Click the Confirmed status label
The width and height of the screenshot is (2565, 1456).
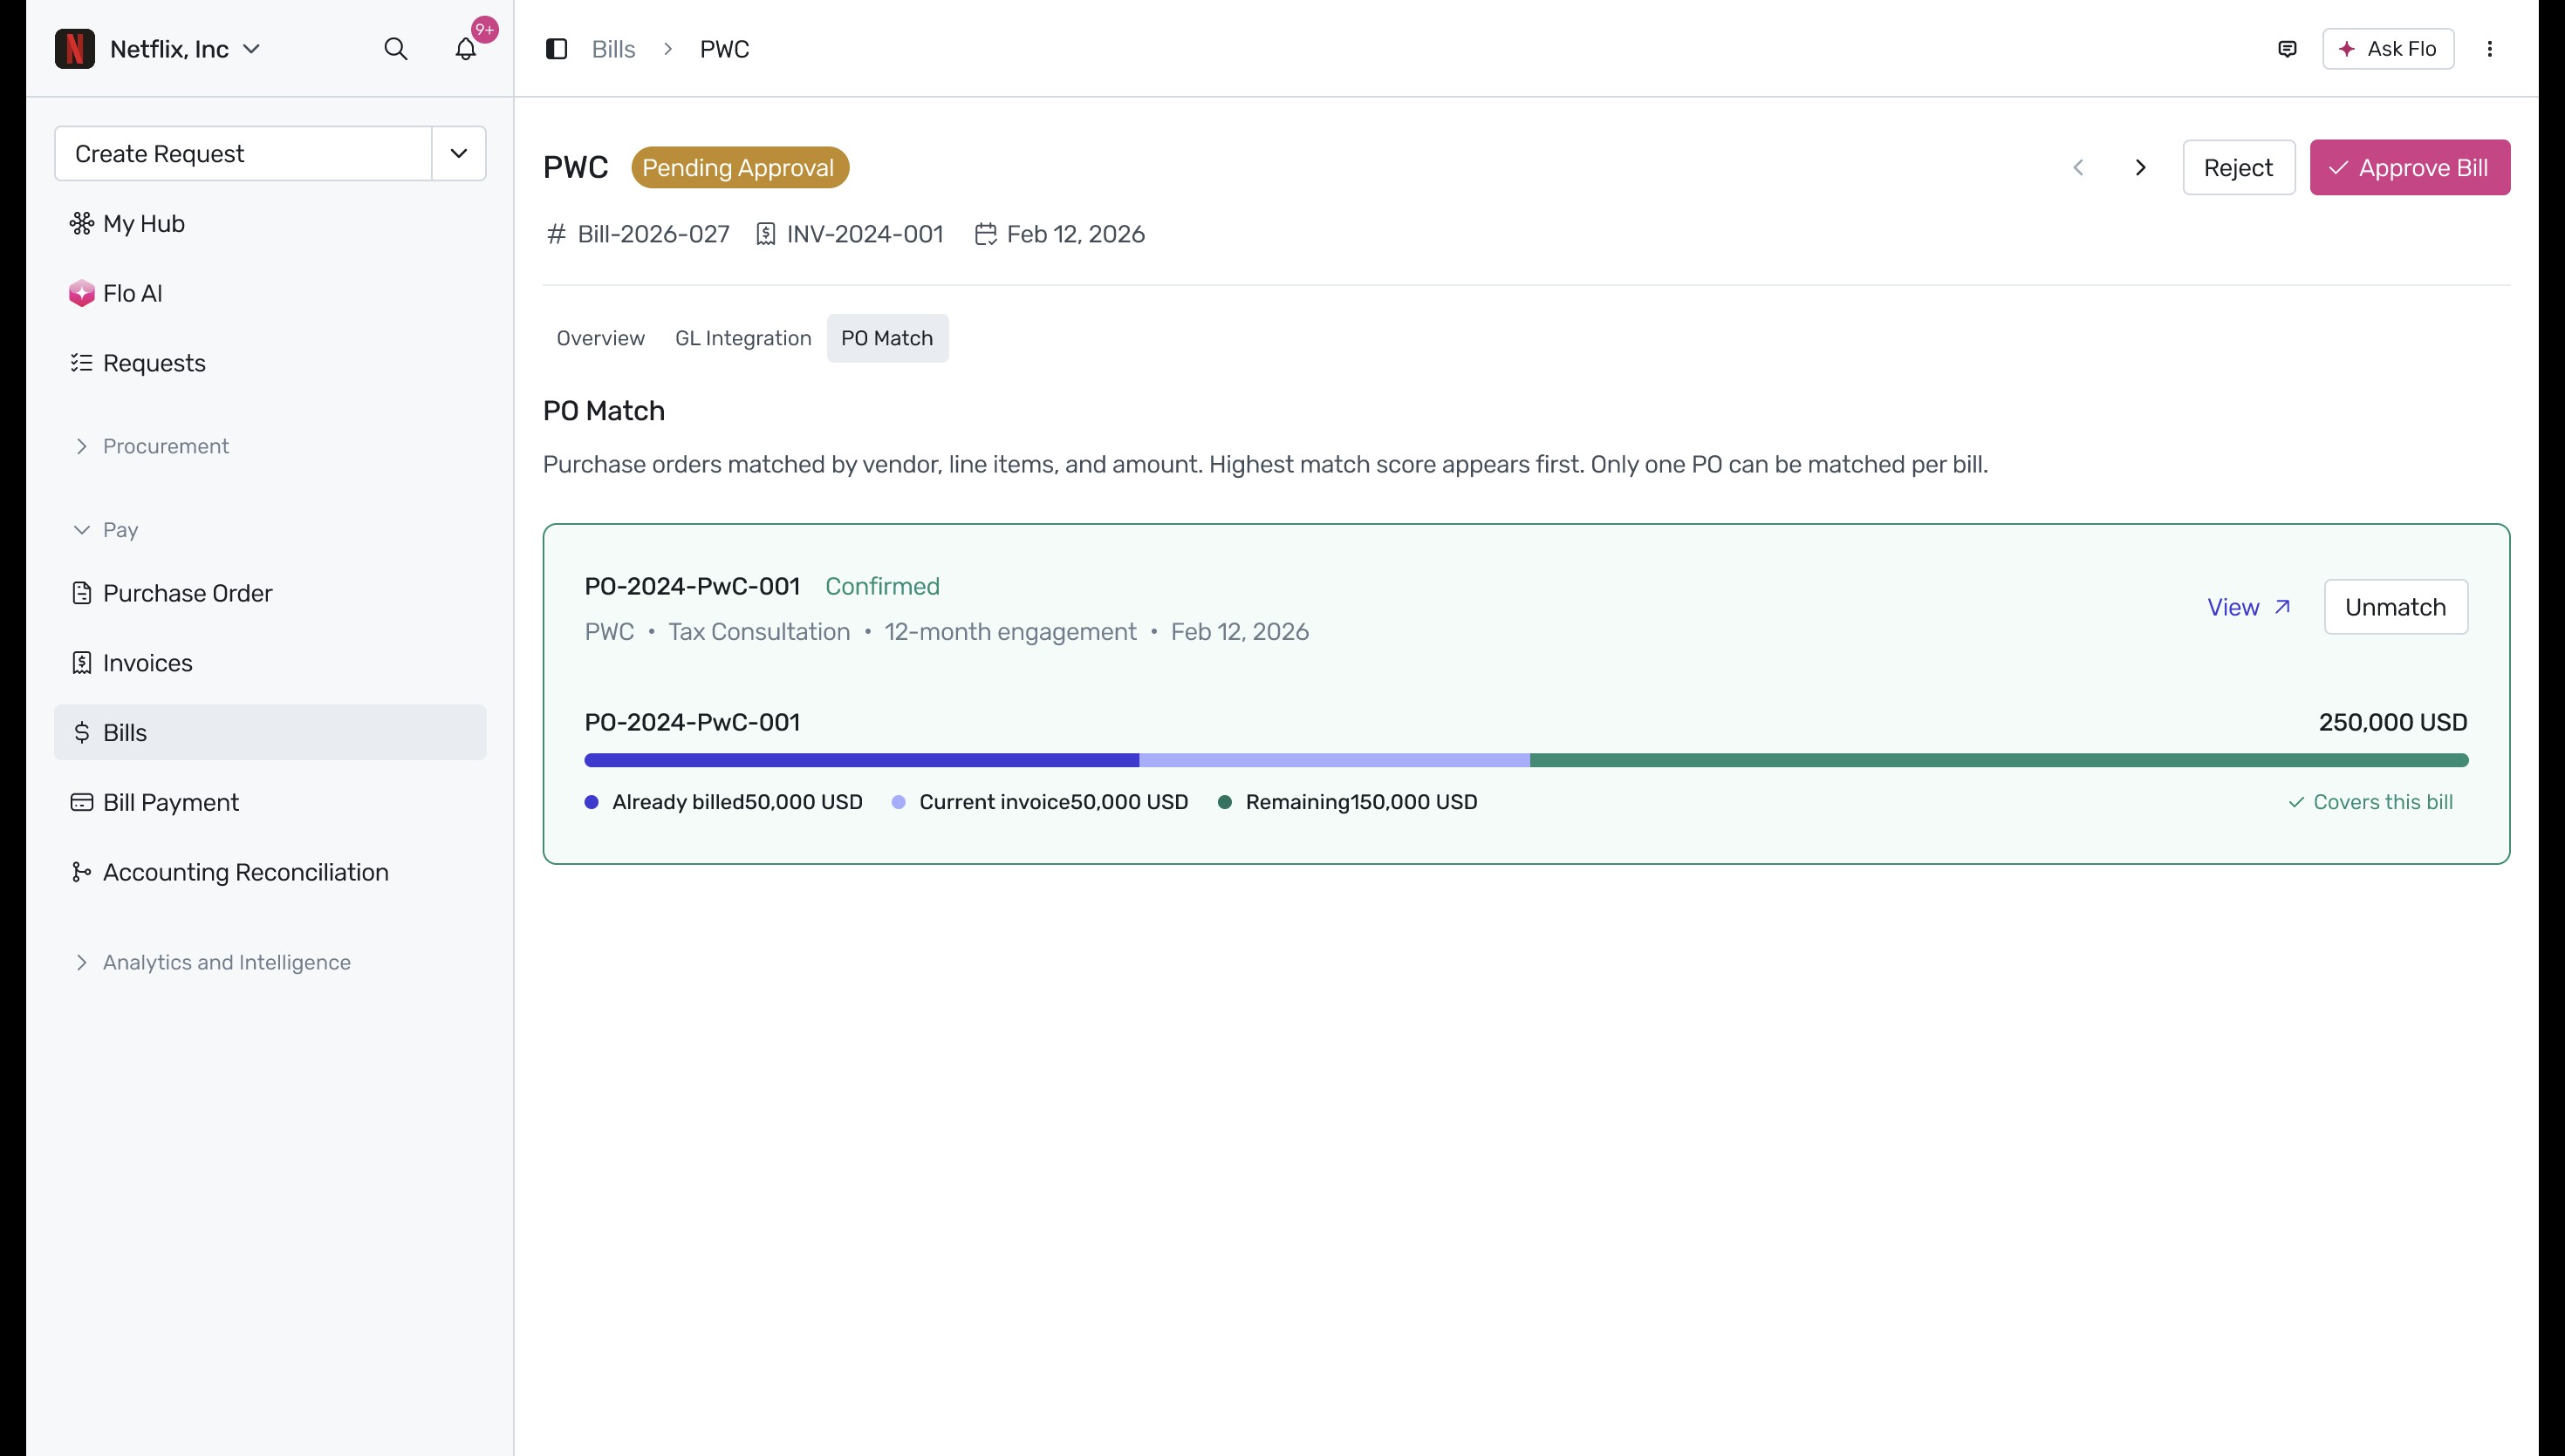(881, 586)
